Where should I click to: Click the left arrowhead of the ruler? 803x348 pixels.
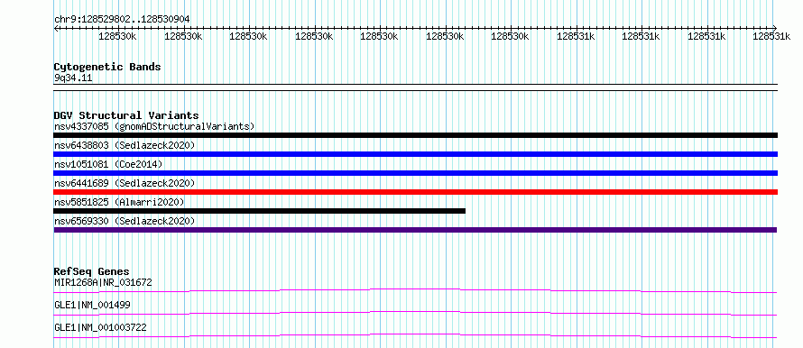point(56,28)
